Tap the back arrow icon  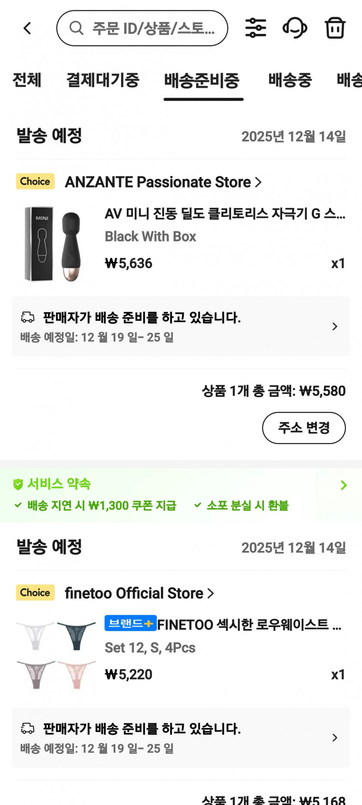coord(27,29)
